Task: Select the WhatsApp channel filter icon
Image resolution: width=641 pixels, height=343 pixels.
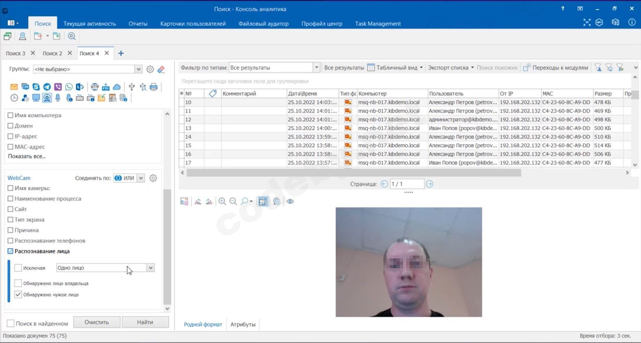Action: (69, 87)
